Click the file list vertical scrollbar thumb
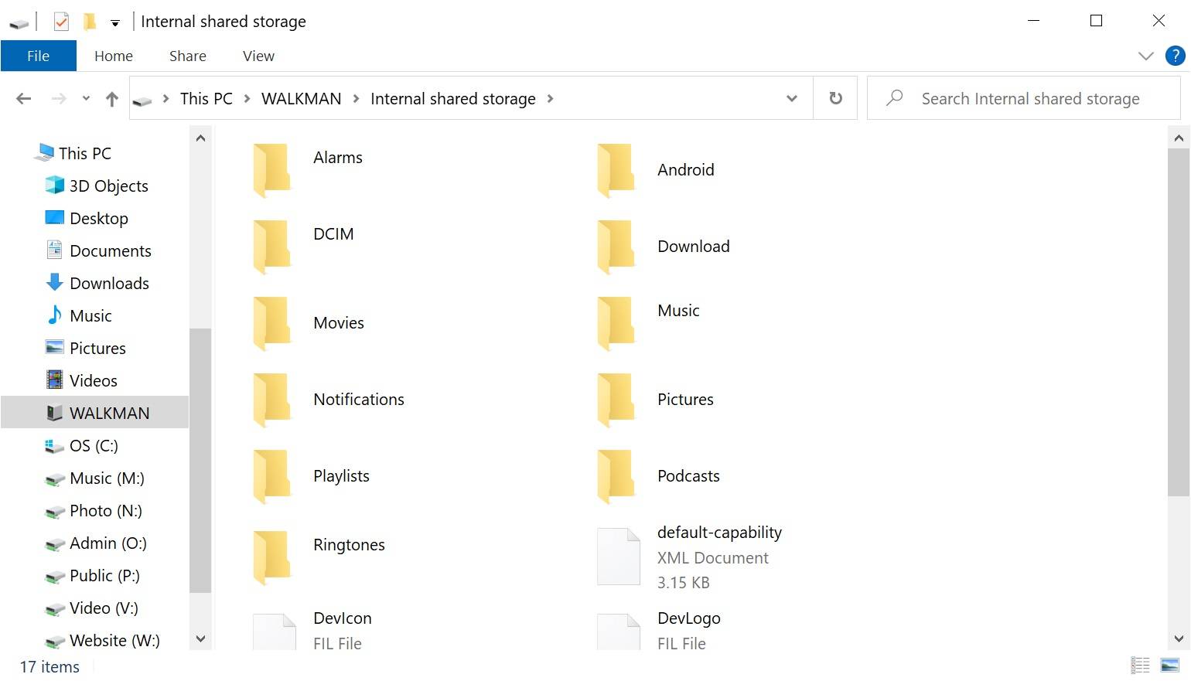 point(1178,323)
